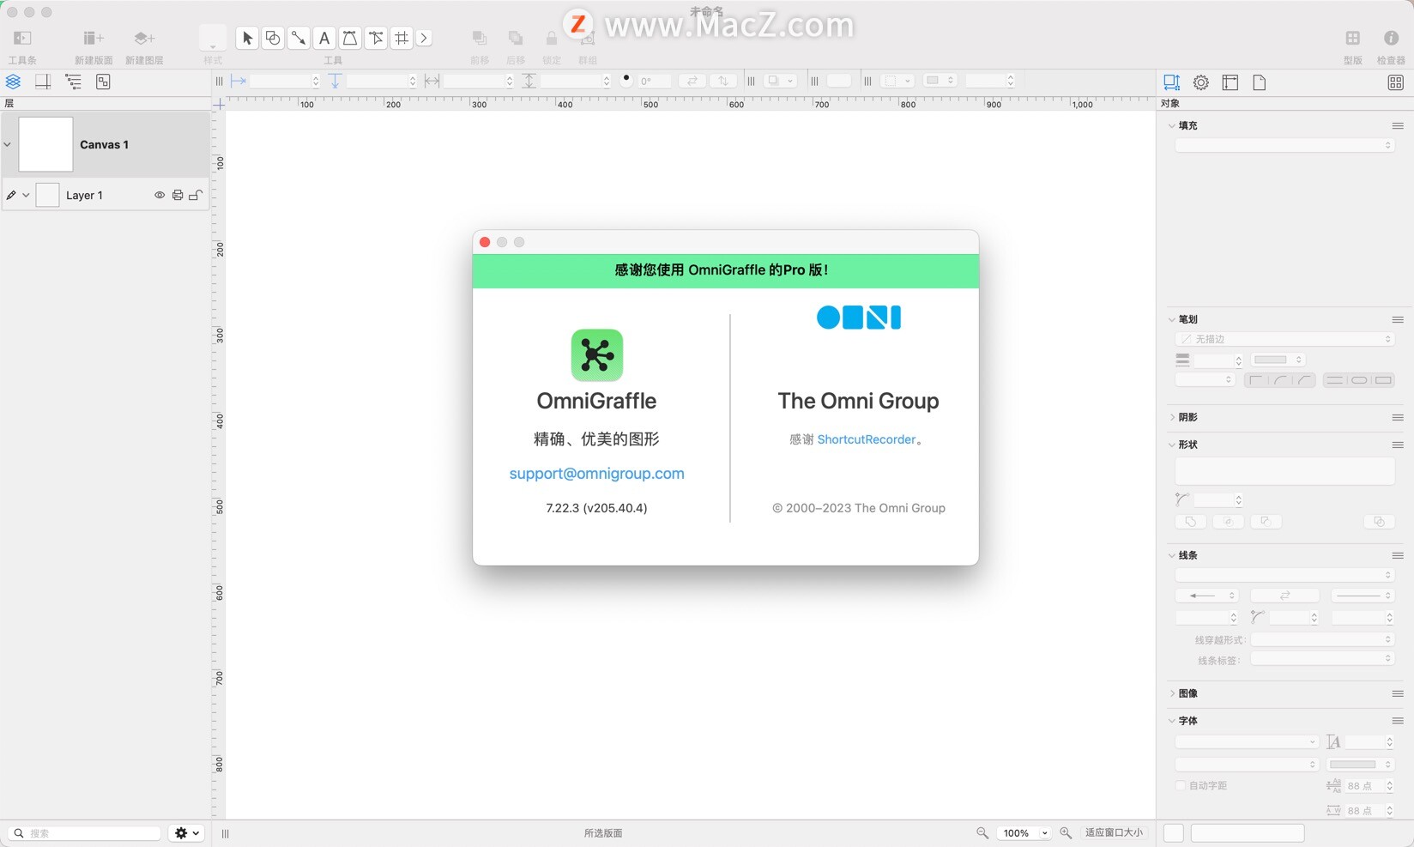The image size is (1414, 847).
Task: Toggle Layer 1 lock
Action: tap(196, 195)
